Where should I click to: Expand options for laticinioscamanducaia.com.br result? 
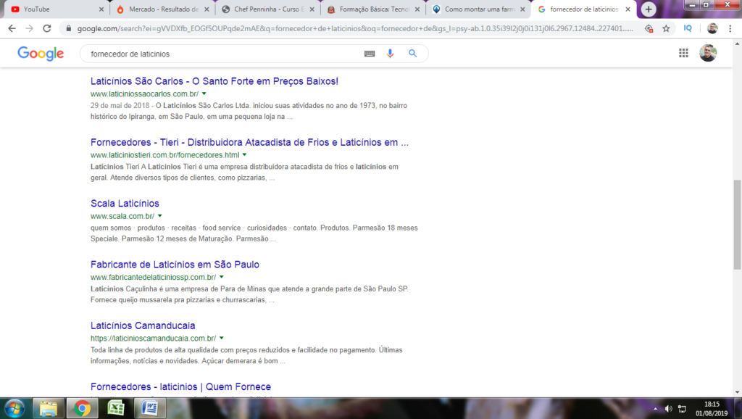tap(222, 338)
